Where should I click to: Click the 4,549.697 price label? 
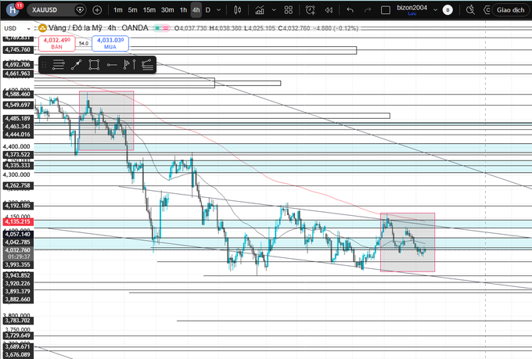(18, 105)
